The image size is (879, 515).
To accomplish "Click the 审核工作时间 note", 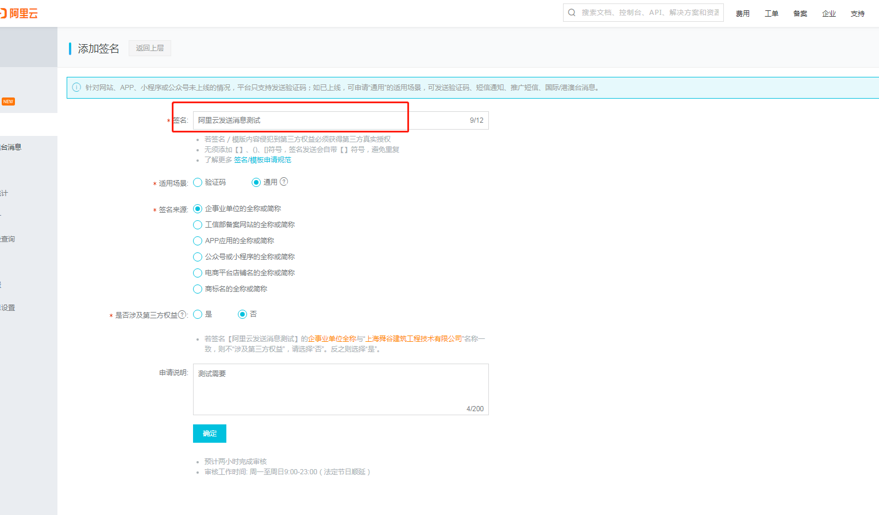I will coord(287,472).
